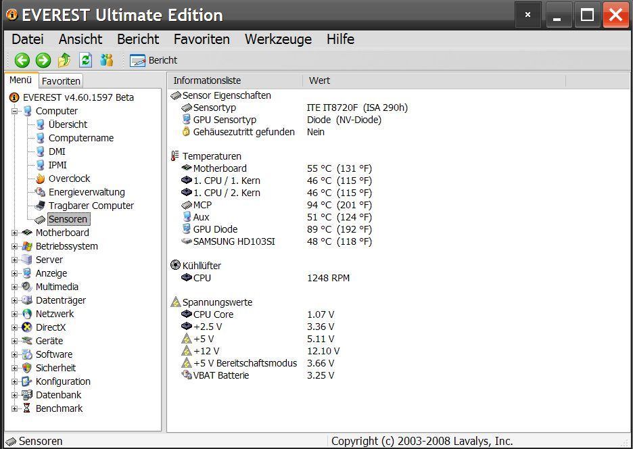The height and width of the screenshot is (449, 633).
Task: Click the Motherboard icon in tree
Action: 27,233
